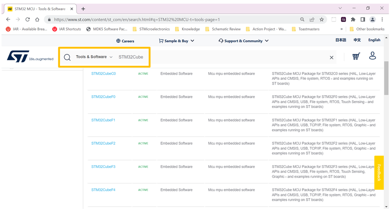The height and width of the screenshot is (211, 391).
Task: Open the shopping cart
Action: (356, 56)
